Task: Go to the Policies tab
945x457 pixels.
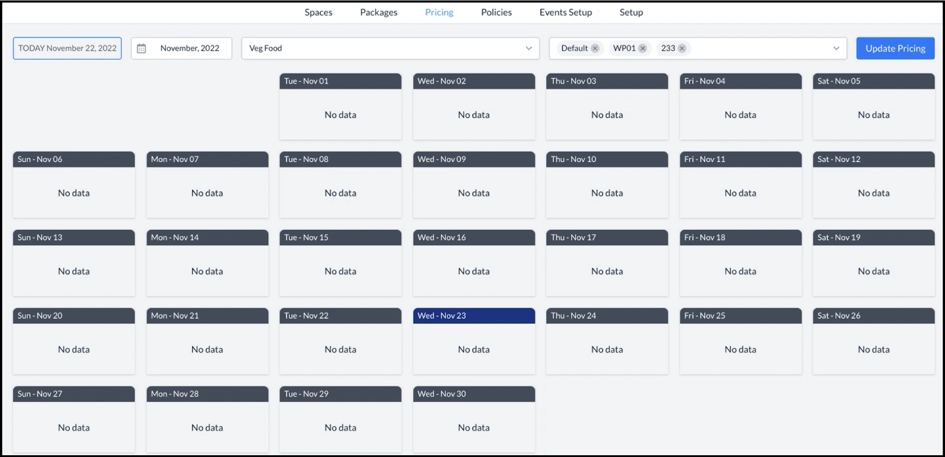Action: [496, 12]
